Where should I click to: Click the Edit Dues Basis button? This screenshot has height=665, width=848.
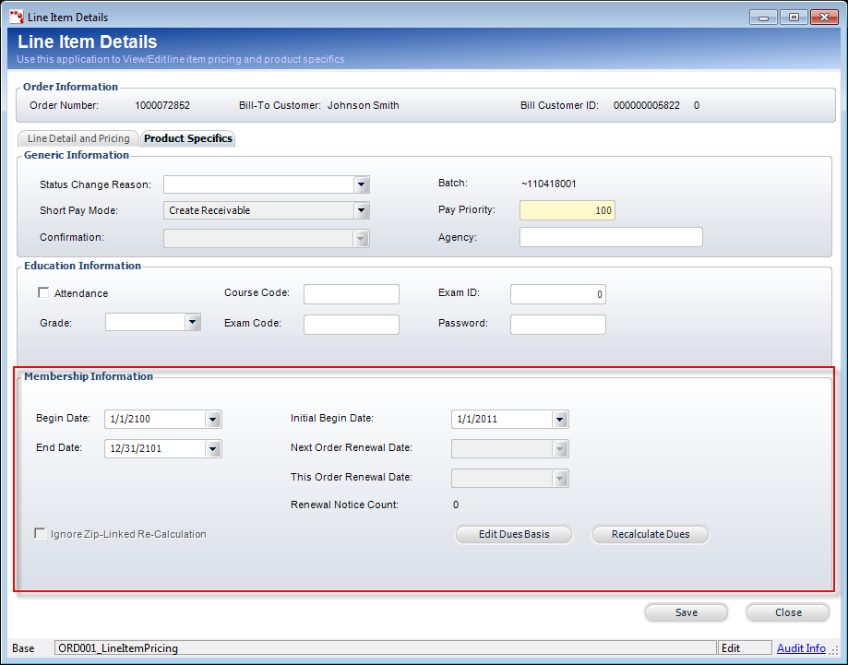click(513, 534)
